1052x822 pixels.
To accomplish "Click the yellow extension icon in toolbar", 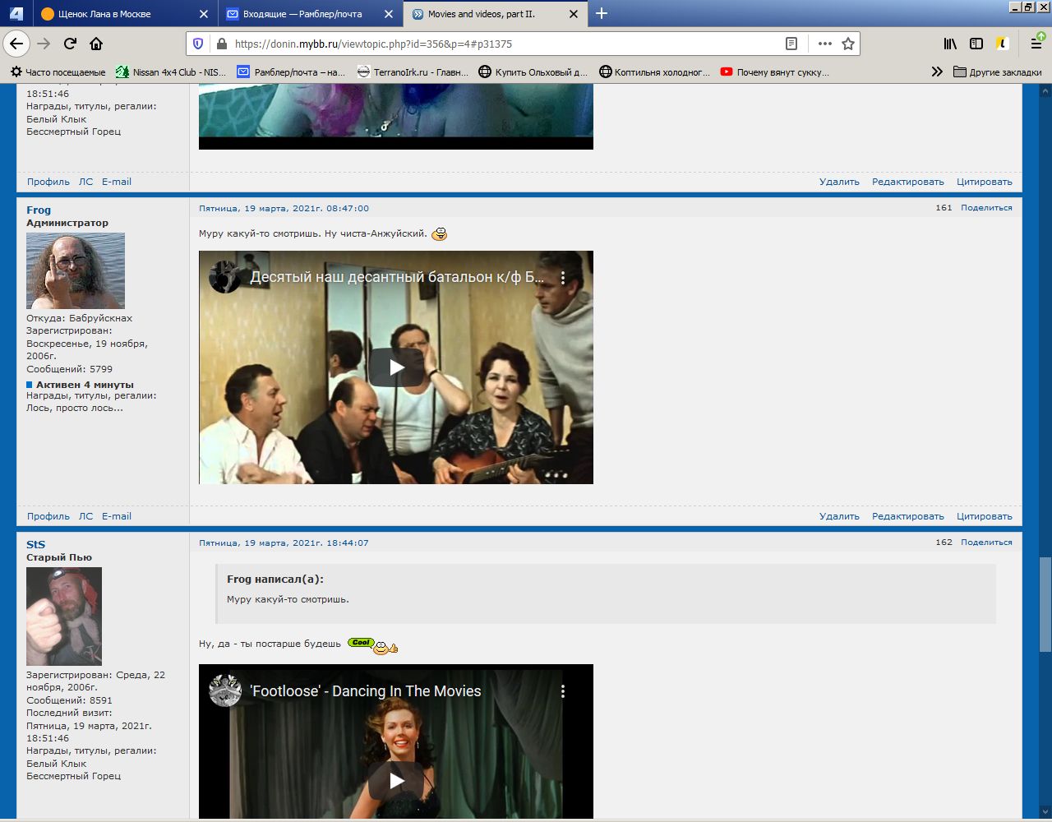I will click(1002, 44).
